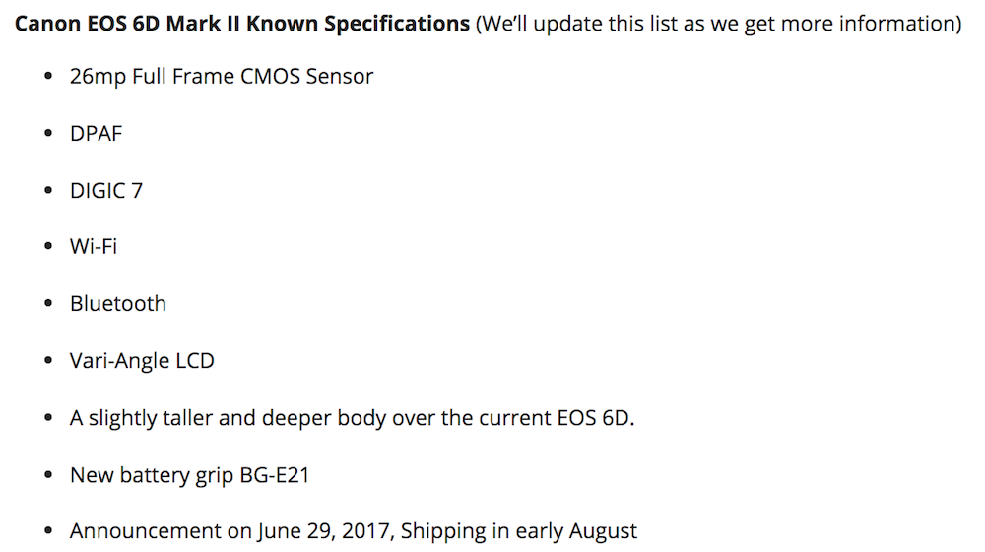
Task: Click the 'Bluetooth' list item
Action: tap(118, 303)
